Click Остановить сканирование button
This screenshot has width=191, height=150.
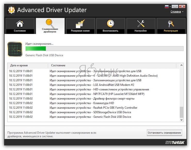pos(164,133)
